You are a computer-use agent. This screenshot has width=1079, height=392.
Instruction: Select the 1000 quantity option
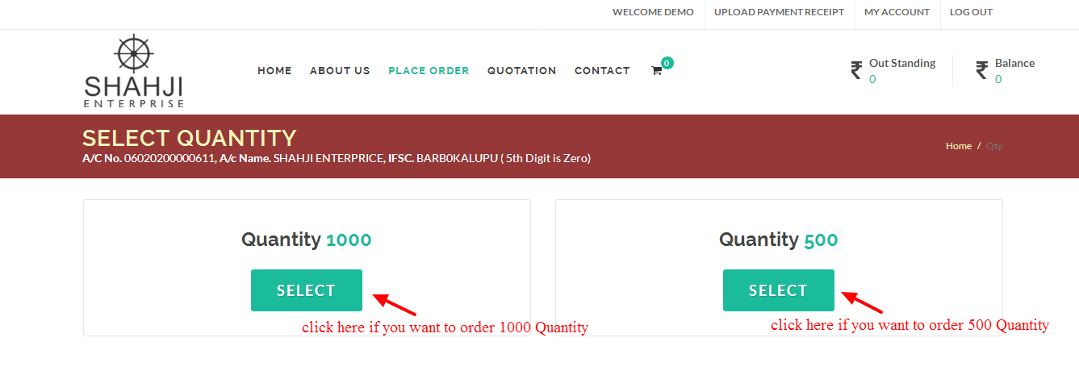[x=307, y=290]
